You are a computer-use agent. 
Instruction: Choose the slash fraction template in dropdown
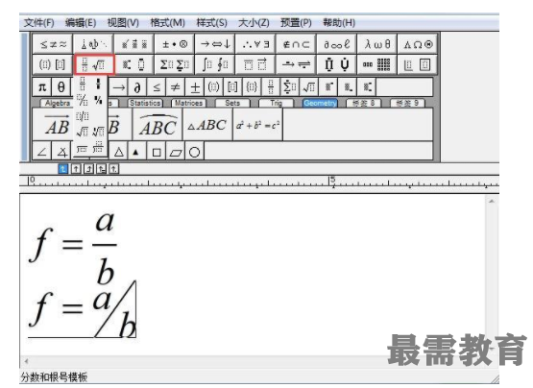tap(83, 116)
